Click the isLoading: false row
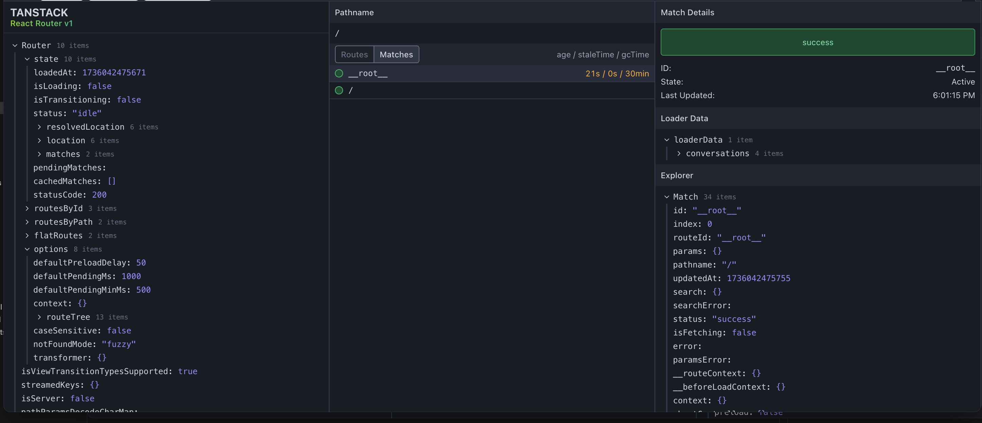This screenshot has width=982, height=423. click(72, 86)
